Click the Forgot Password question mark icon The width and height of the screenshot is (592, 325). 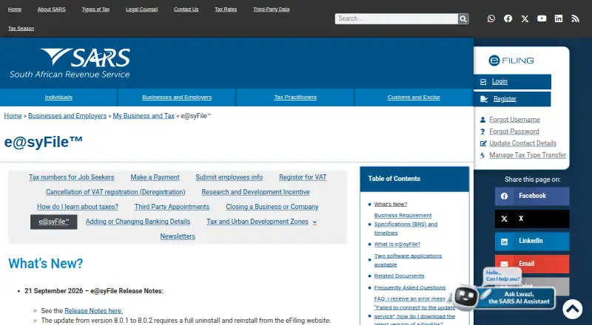tap(482, 131)
